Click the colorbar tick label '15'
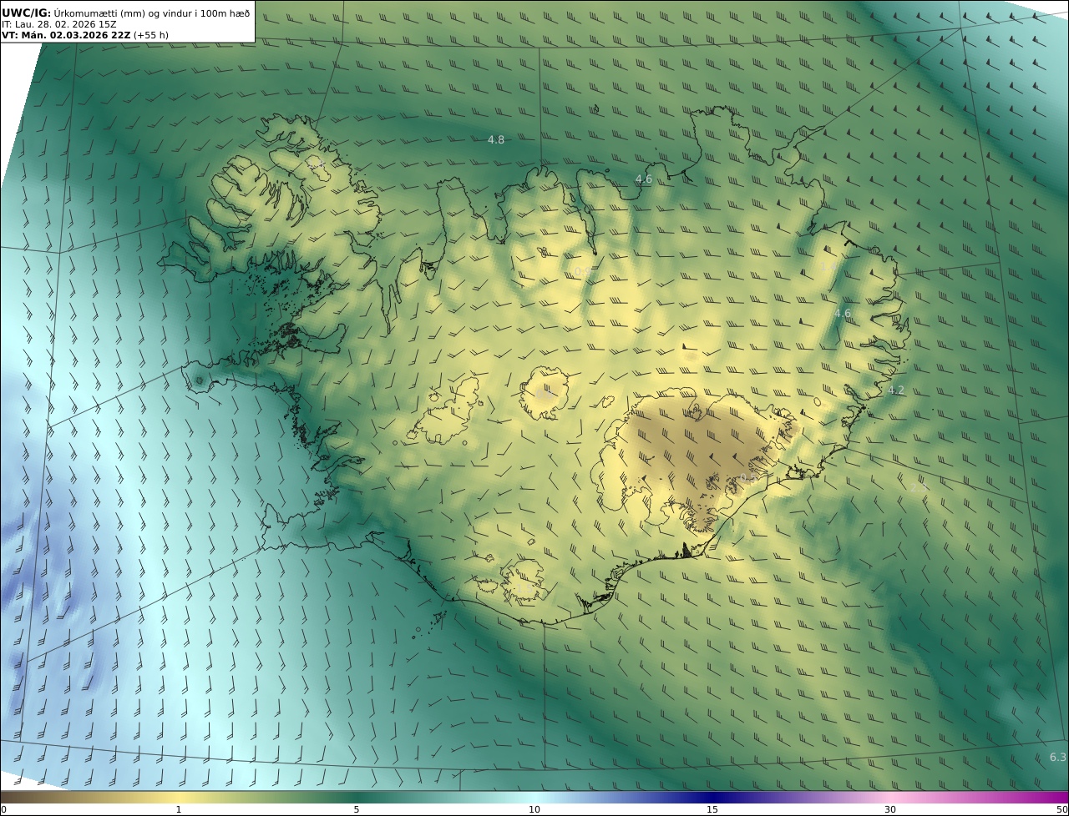The width and height of the screenshot is (1069, 816). 712,809
